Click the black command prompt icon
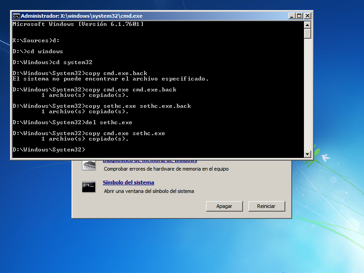 88,187
